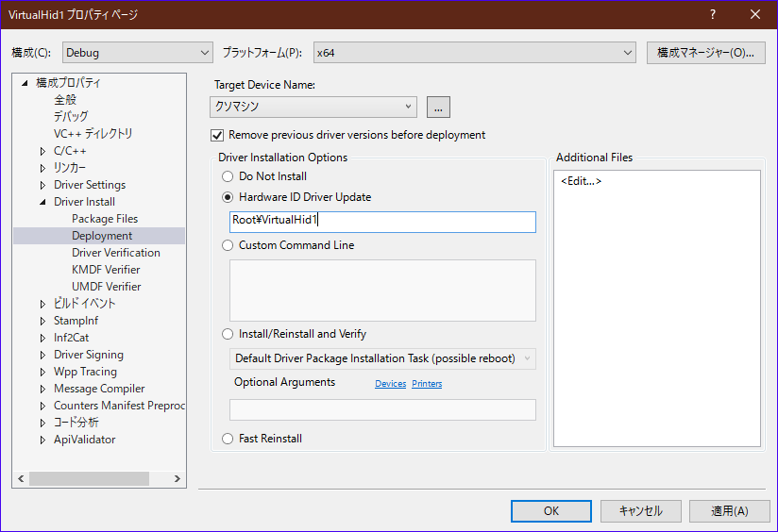Viewport: 778px width, 532px height.
Task: Expand the StampInf node
Action: (x=42, y=321)
